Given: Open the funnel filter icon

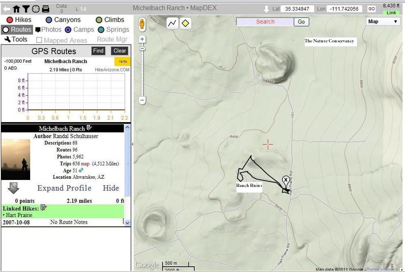Looking at the screenshot, I should coord(26,9).
